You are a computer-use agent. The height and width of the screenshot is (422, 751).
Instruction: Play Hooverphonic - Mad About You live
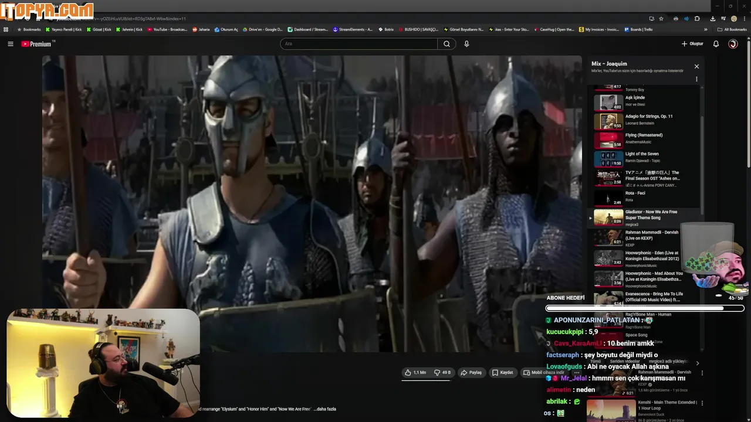(x=645, y=278)
